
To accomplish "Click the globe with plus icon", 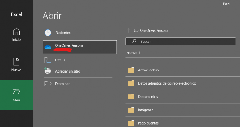I will point(48,71).
